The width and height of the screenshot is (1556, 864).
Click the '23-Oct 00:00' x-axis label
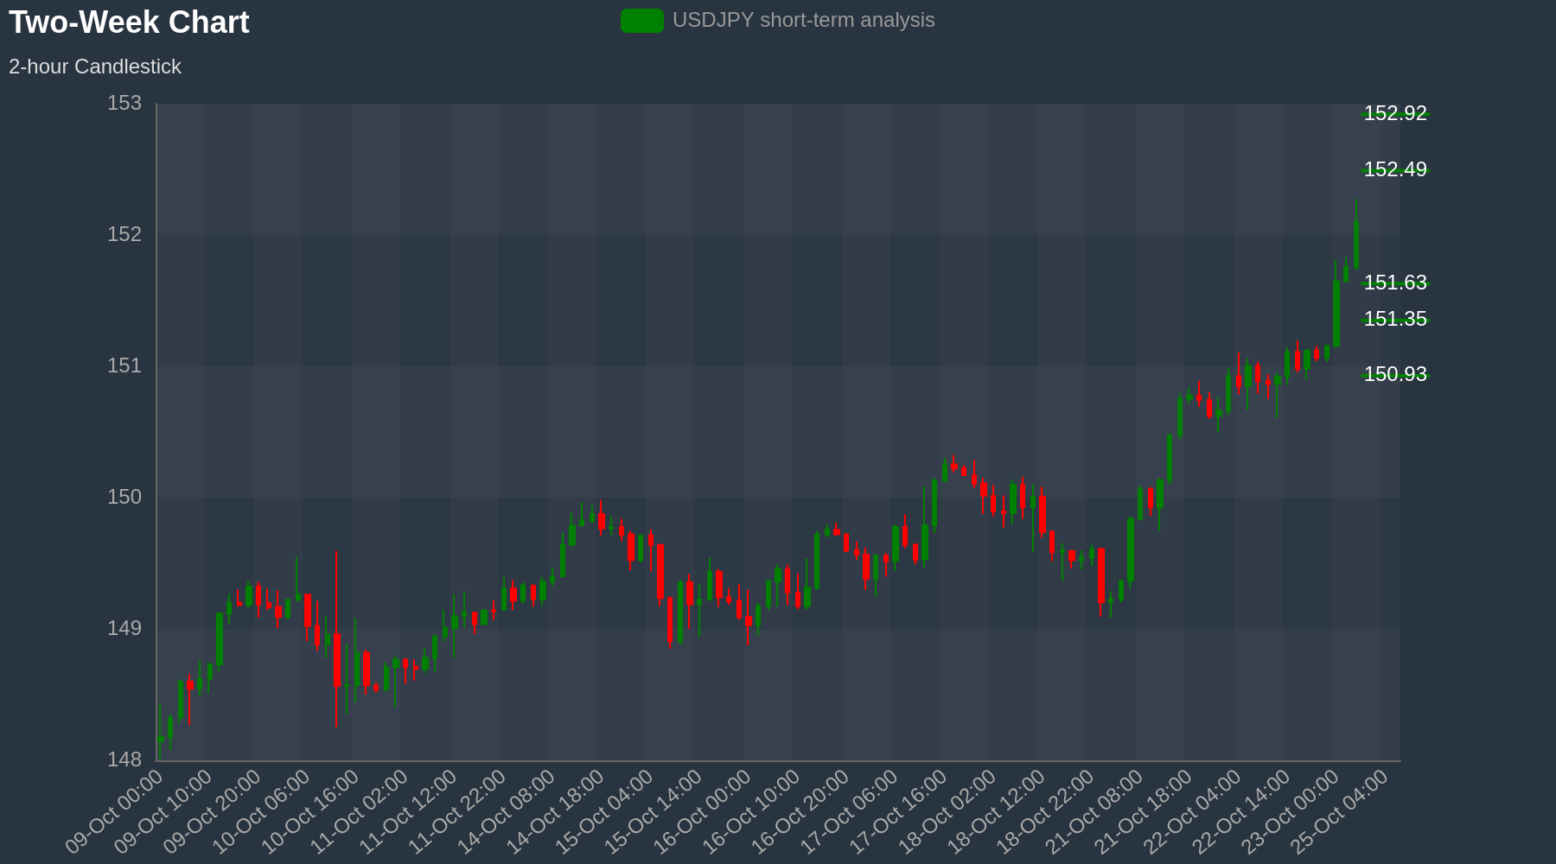tap(1291, 812)
